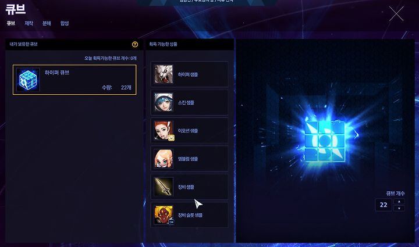Click the blue 하이퍼 큐브 cube icon

coord(28,80)
